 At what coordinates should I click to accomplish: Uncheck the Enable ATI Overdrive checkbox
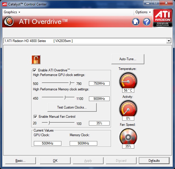[x=34, y=70]
